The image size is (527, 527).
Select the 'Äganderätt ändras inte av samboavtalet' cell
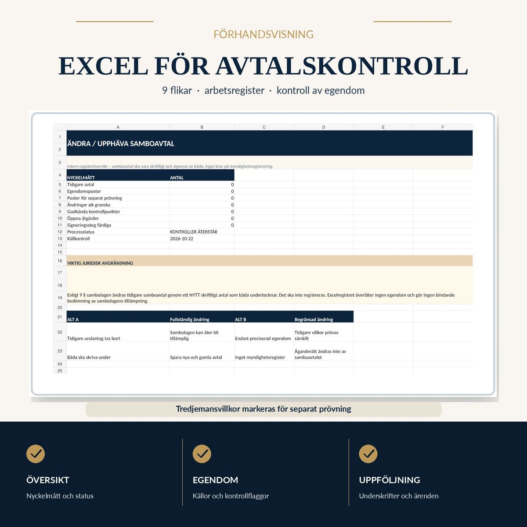tap(324, 351)
